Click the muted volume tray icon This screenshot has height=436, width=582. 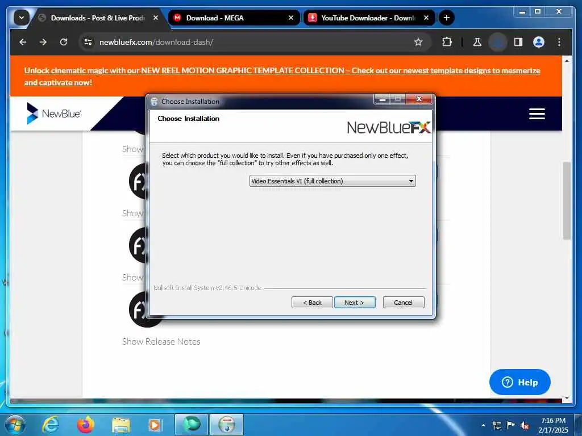click(x=525, y=426)
